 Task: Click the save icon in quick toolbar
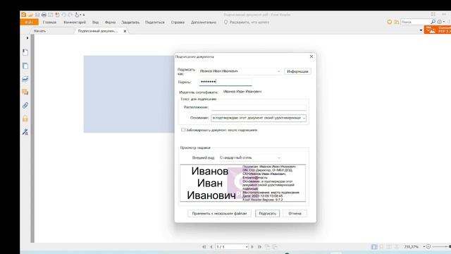coord(37,15)
